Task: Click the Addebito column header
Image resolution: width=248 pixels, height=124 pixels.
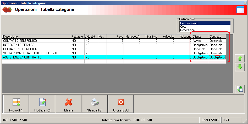Action: pos(166,37)
